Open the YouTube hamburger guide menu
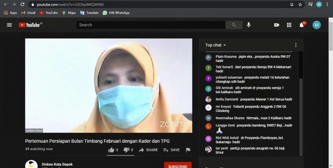Screen dimensions: 333x168 click(x=9, y=25)
